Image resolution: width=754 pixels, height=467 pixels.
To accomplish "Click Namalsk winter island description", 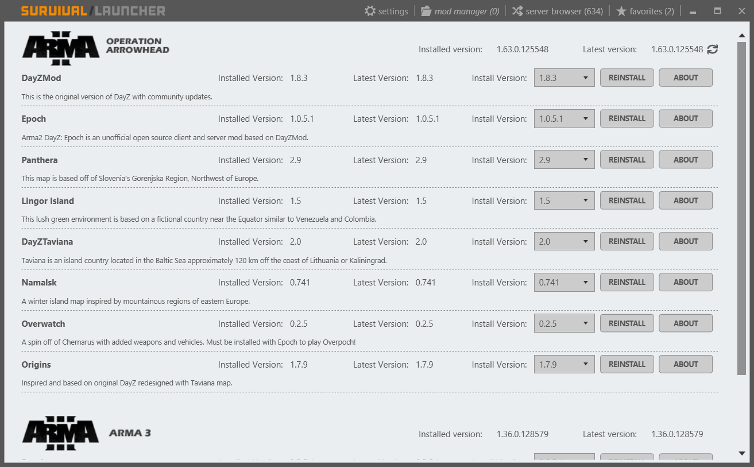I will 136,302.
